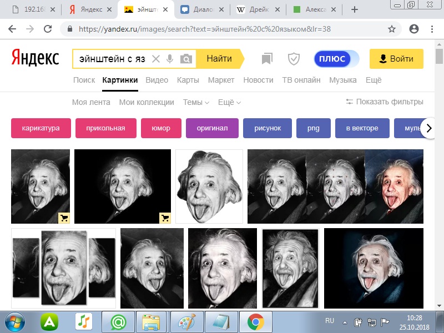444x333 pixels.
Task: Open the Chrome three-dot menu
Action: point(432,29)
